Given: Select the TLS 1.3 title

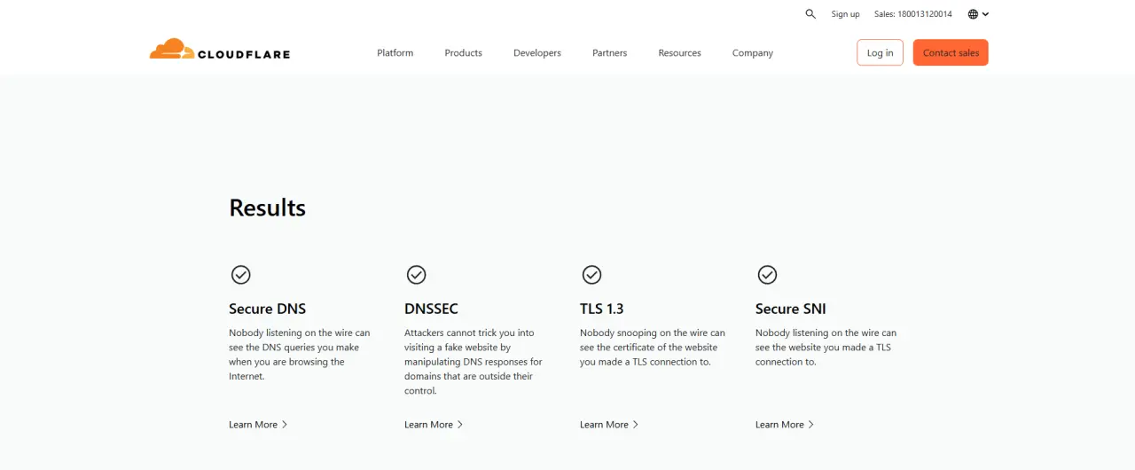Looking at the screenshot, I should point(602,309).
